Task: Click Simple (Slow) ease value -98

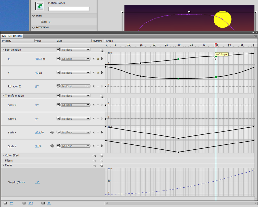Action: pyautogui.click(x=38, y=182)
